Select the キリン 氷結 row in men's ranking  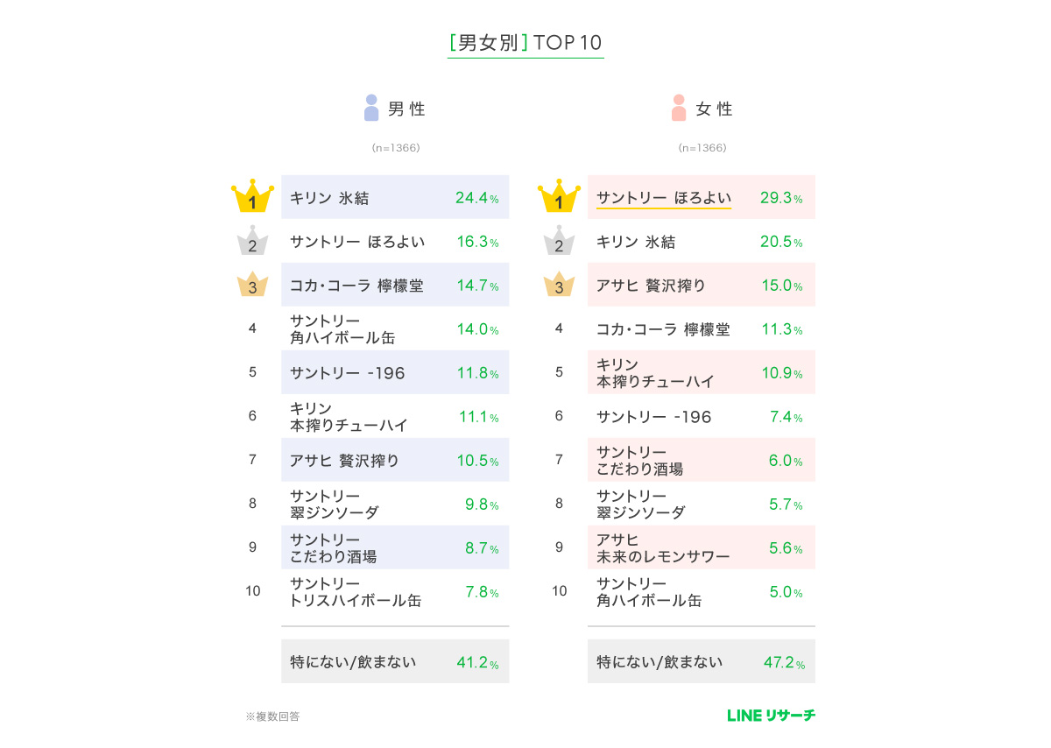point(395,197)
